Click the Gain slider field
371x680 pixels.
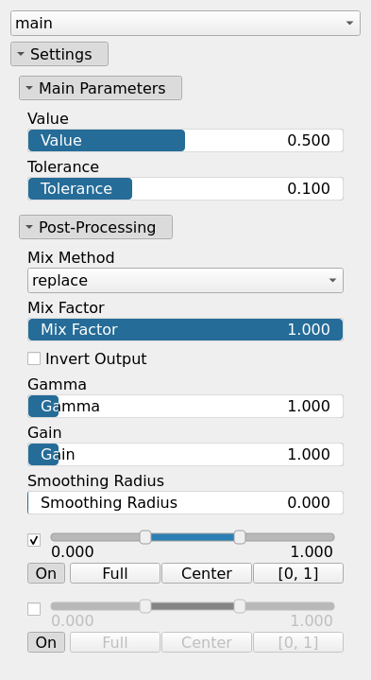point(185,455)
